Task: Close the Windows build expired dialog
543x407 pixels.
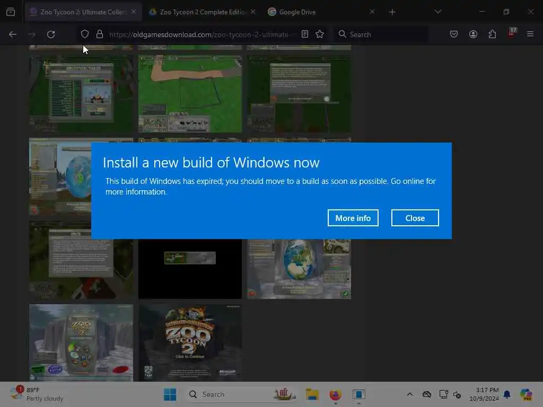Action: coord(415,218)
